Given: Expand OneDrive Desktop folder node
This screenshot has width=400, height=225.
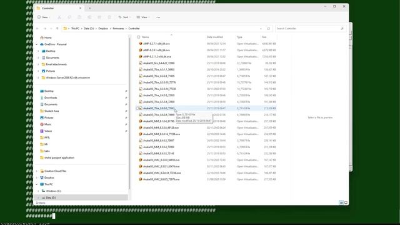Looking at the screenshot, I should (x=38, y=51).
